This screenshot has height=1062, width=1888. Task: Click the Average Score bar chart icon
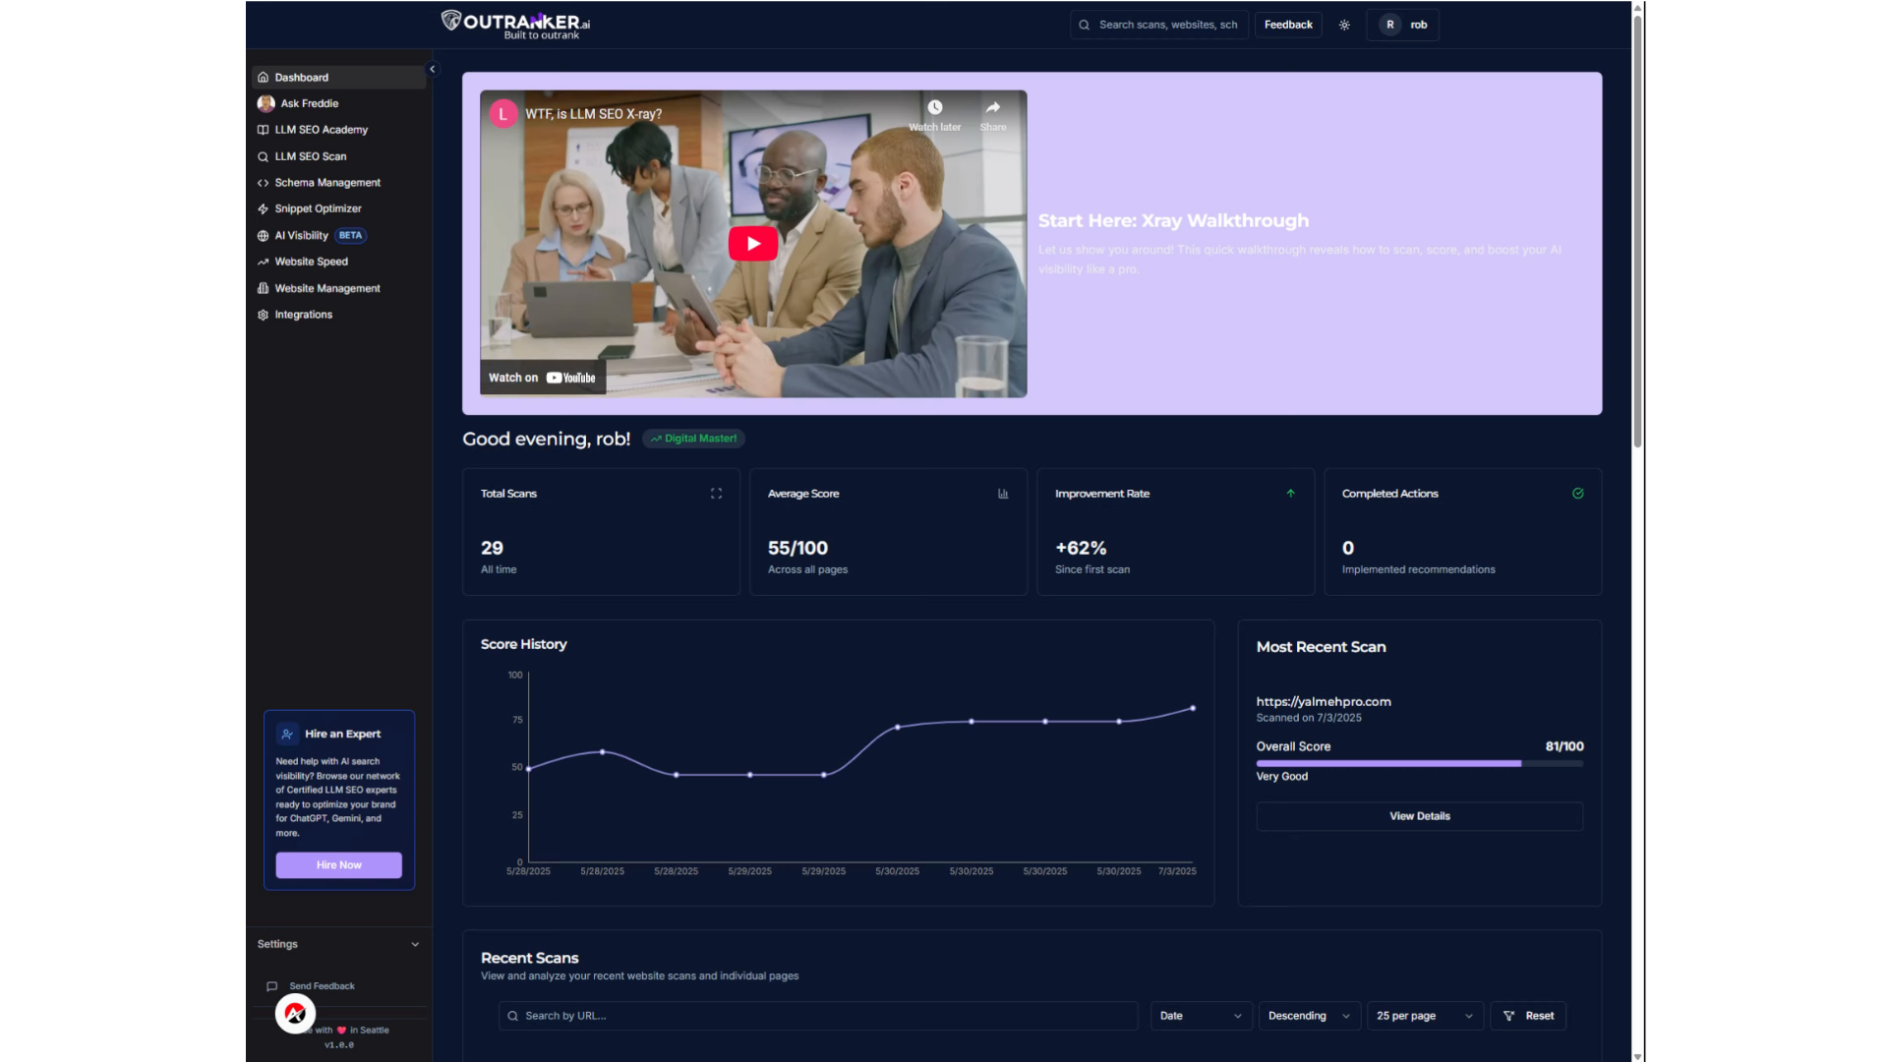1003,494
